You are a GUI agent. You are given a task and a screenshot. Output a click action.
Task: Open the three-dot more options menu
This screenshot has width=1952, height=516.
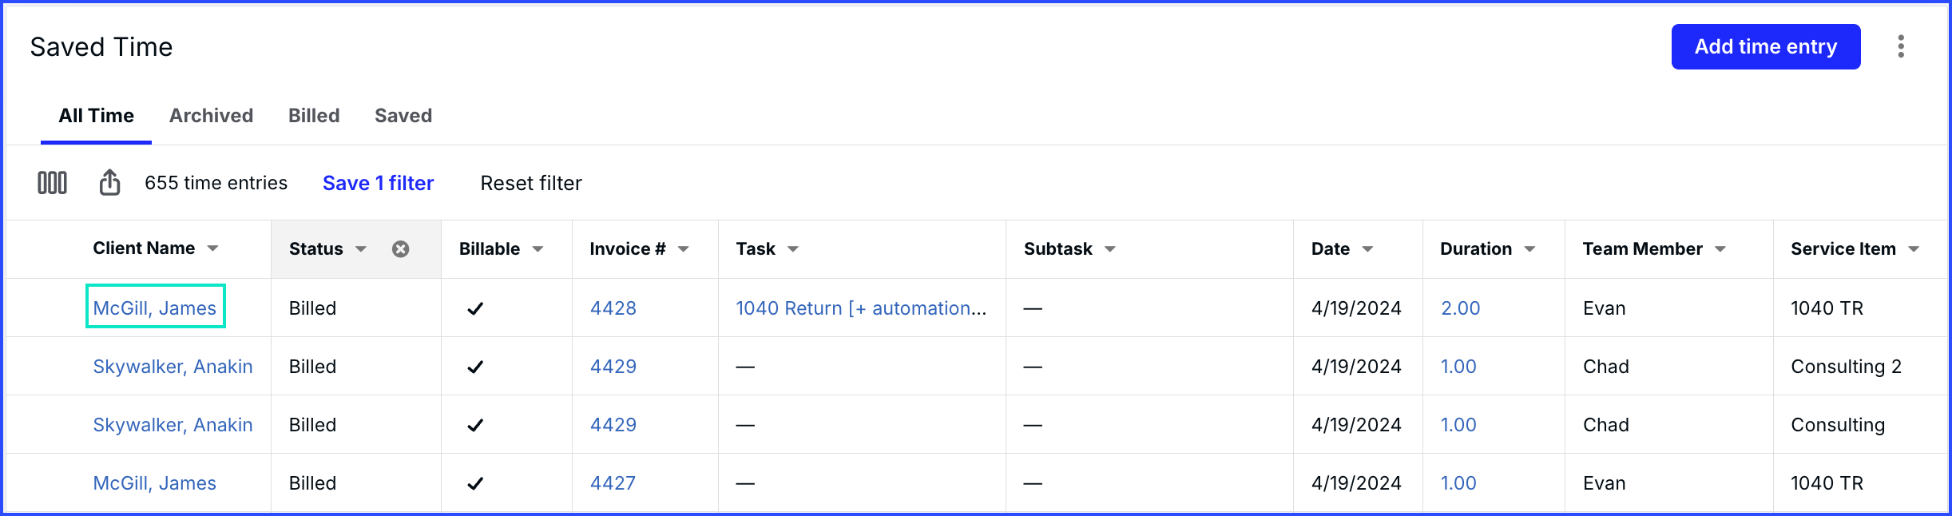click(x=1901, y=46)
